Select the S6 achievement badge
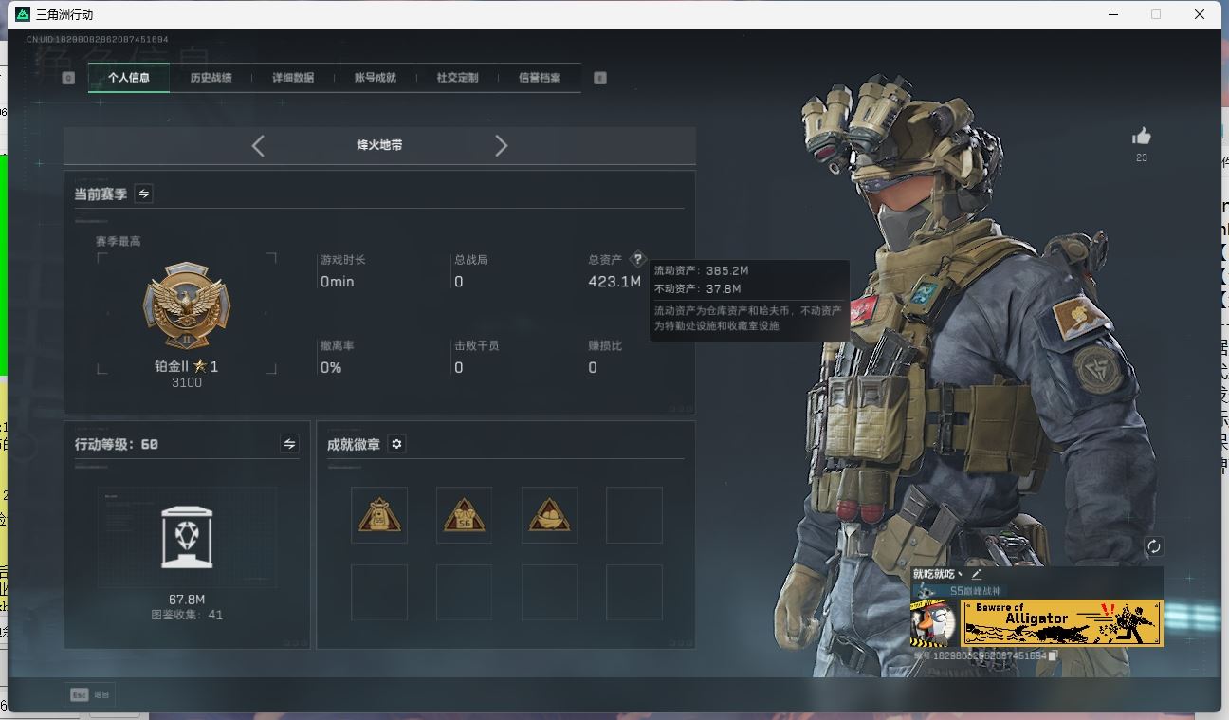The width and height of the screenshot is (1229, 720). point(464,515)
